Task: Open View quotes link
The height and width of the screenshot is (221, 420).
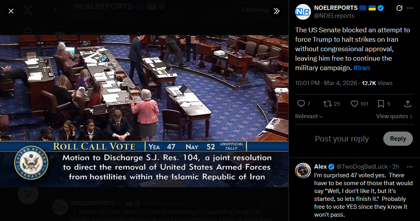Action: click(394, 116)
